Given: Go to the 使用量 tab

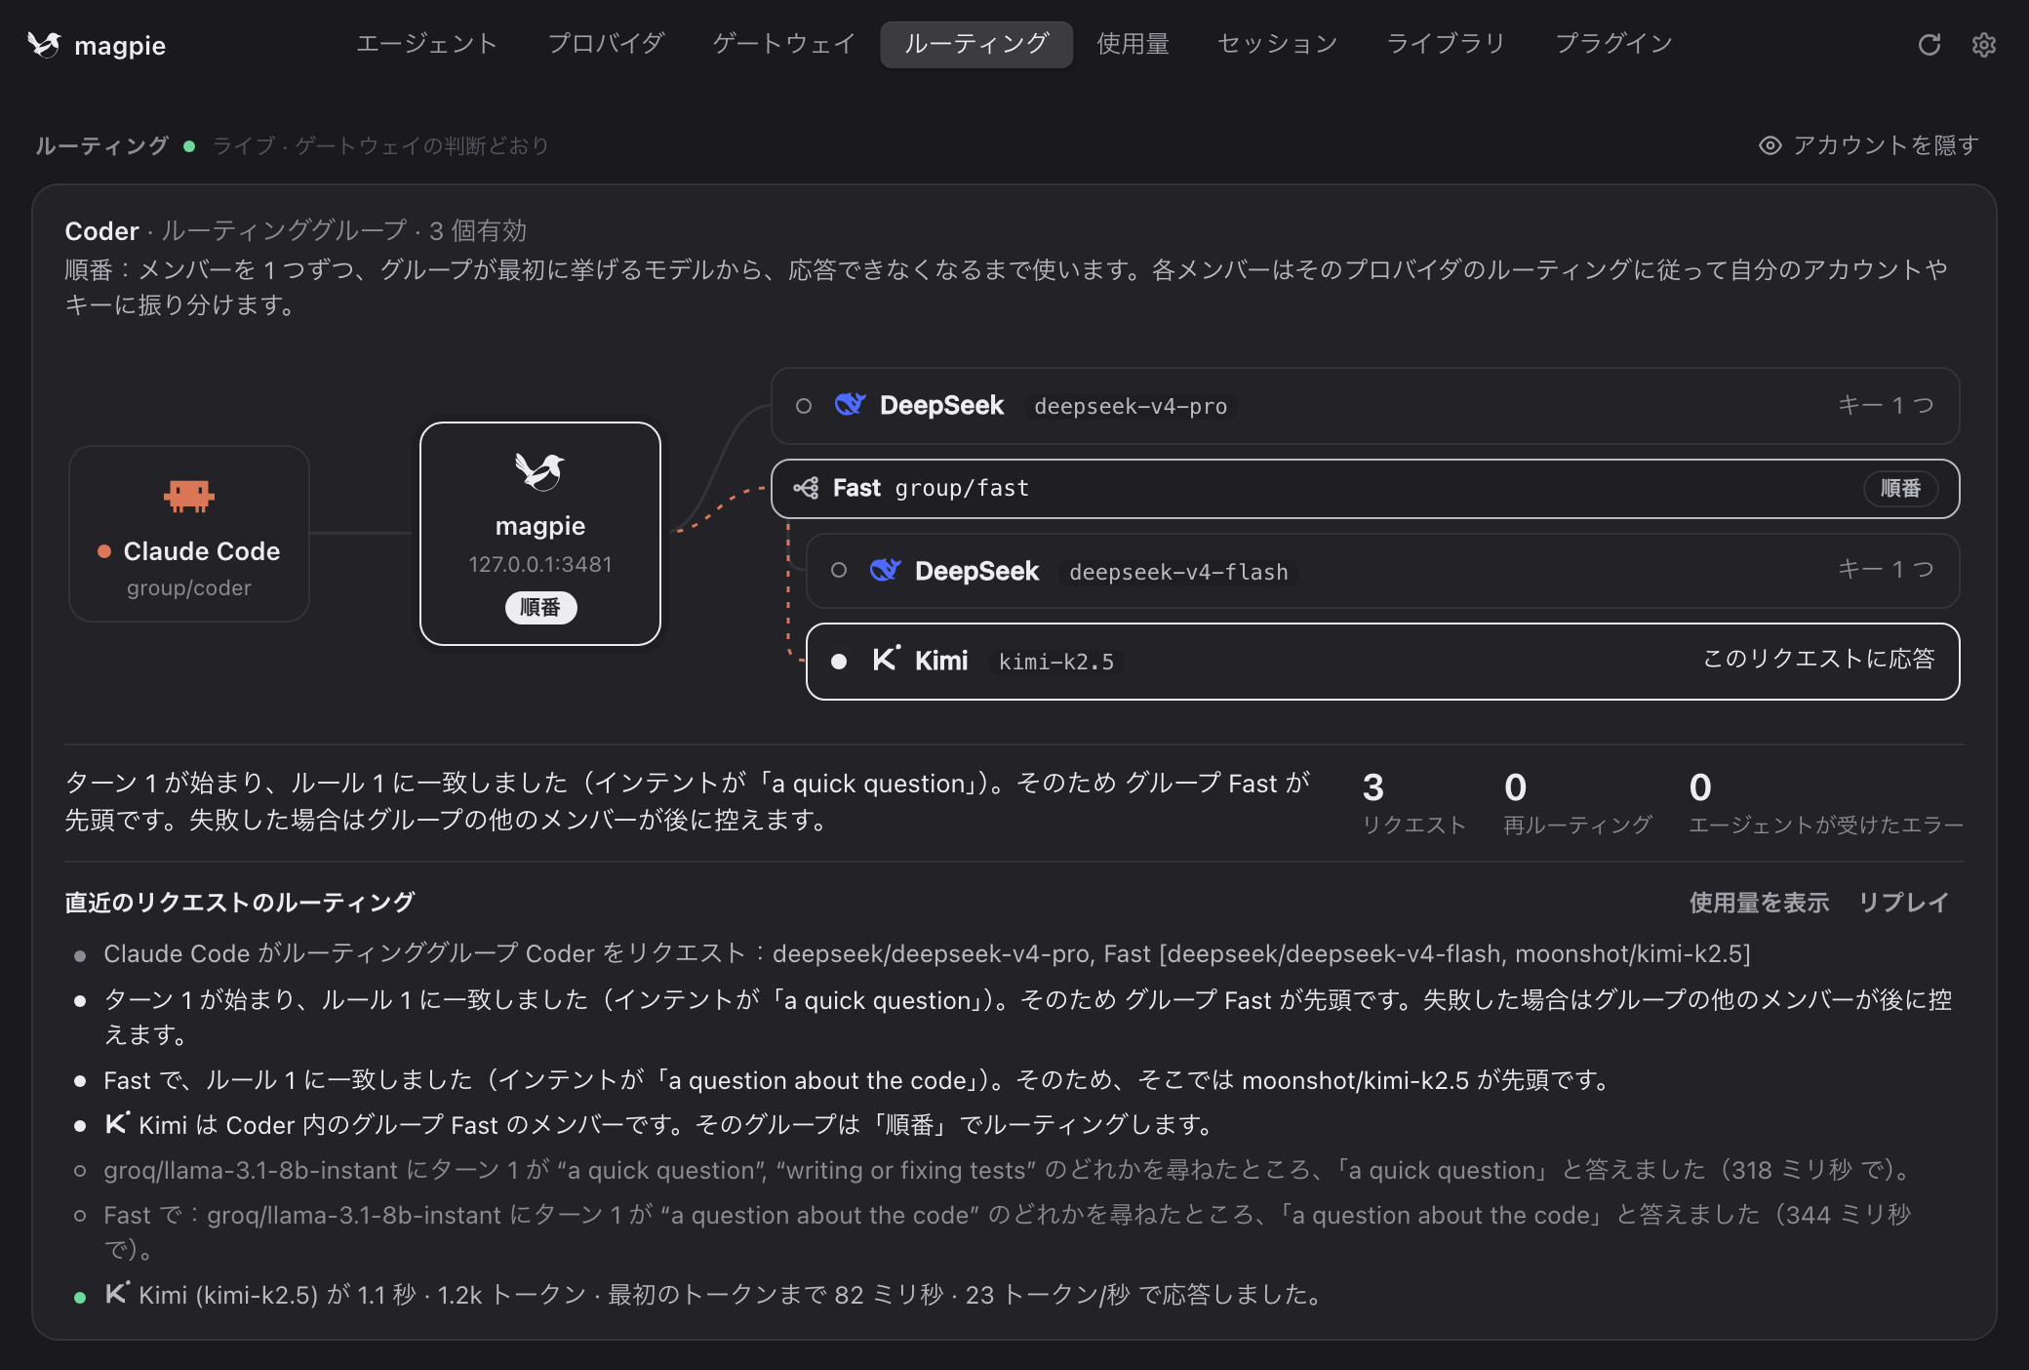Looking at the screenshot, I should pos(1133,44).
